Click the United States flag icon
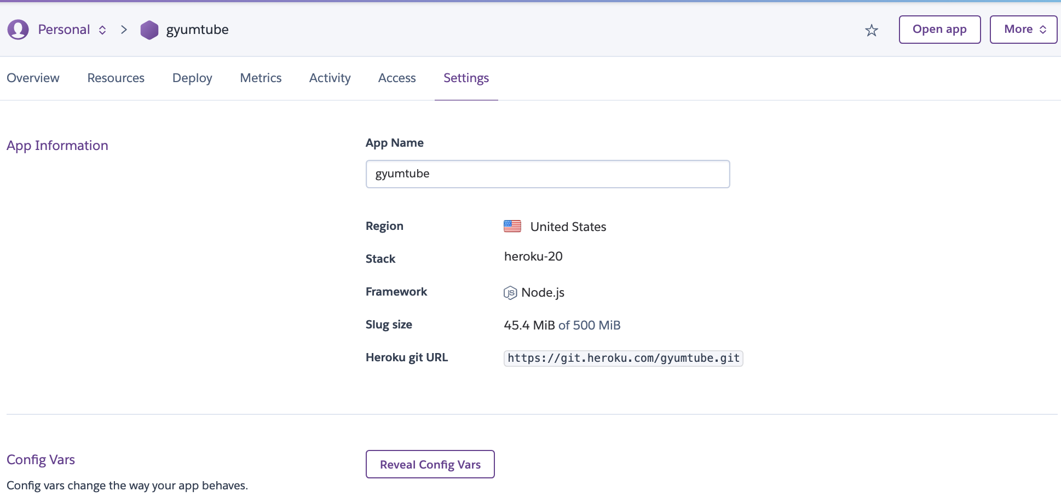The image size is (1061, 497). [512, 226]
